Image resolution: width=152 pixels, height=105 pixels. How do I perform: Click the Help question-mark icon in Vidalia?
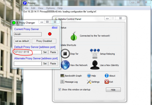89,75
